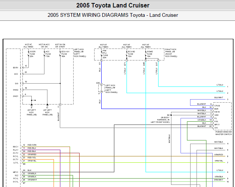
Task: Click the LCYL terminal label
Action: pos(16,163)
